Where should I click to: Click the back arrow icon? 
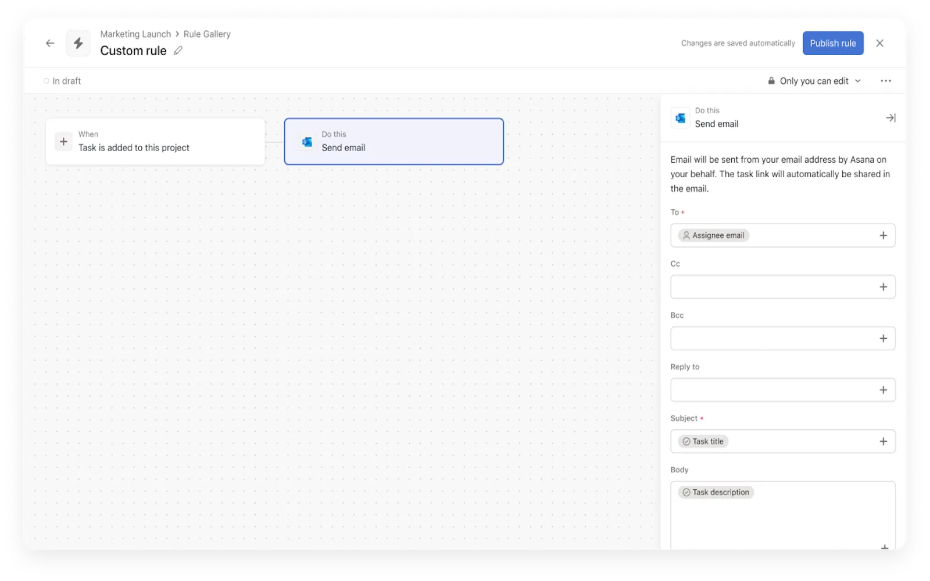pos(50,43)
